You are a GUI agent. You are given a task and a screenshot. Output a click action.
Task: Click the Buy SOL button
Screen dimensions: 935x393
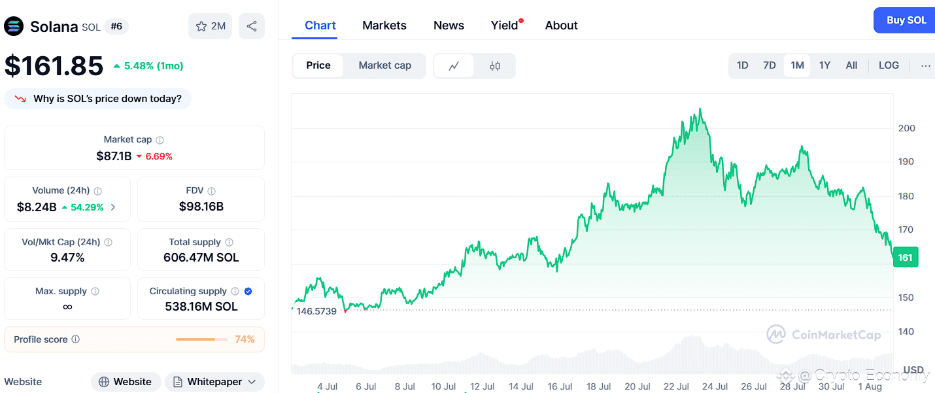[x=906, y=20]
